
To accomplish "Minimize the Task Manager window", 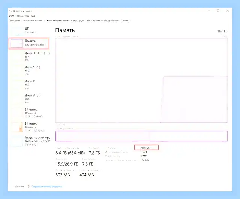I will (209, 11).
